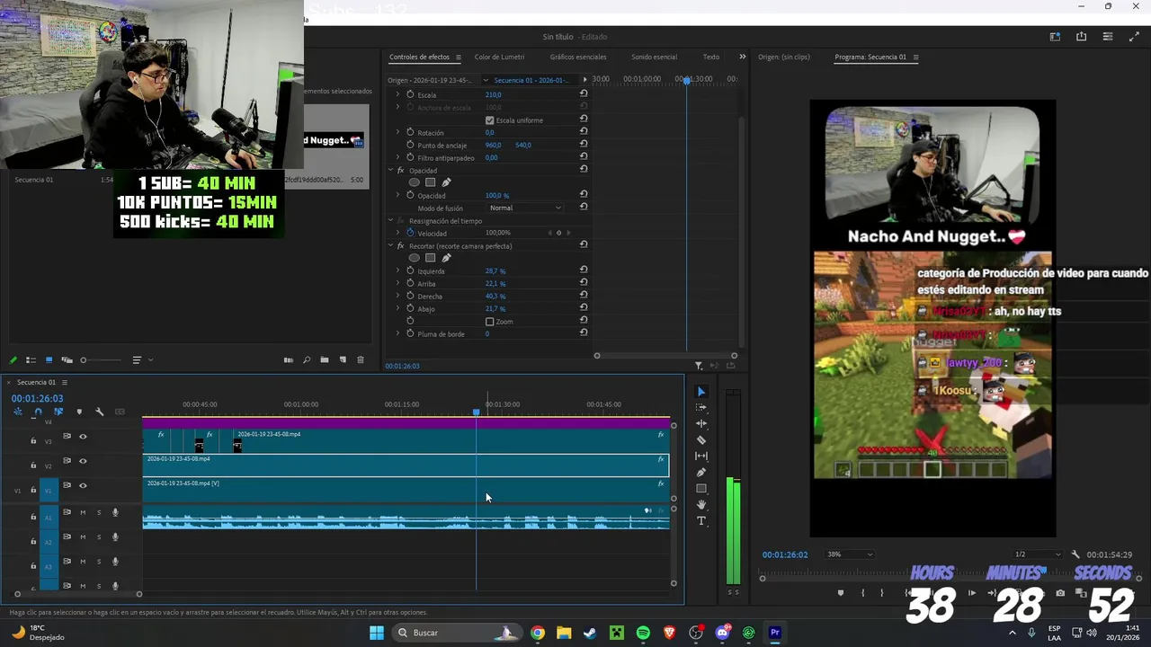Screen dimensions: 1151x647
Task: Create ellipse mask under Recortar
Action: (x=414, y=258)
